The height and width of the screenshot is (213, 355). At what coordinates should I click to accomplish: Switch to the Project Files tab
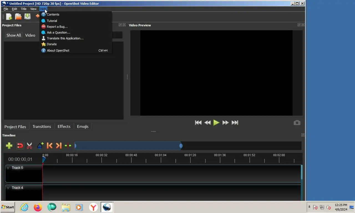tap(15, 126)
